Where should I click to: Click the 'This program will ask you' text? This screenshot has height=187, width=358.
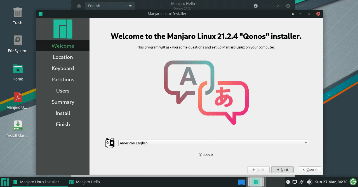click(206, 47)
